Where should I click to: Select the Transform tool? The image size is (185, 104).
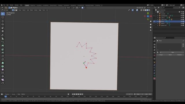[x=3, y=31]
